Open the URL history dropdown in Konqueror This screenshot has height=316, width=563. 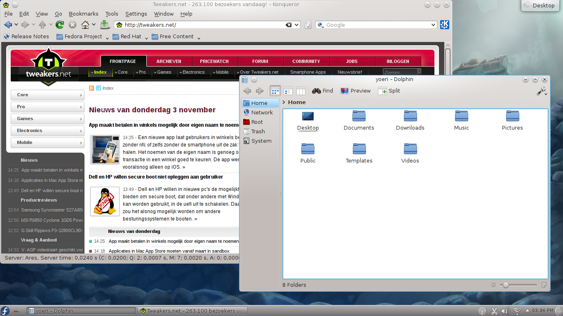(x=296, y=25)
